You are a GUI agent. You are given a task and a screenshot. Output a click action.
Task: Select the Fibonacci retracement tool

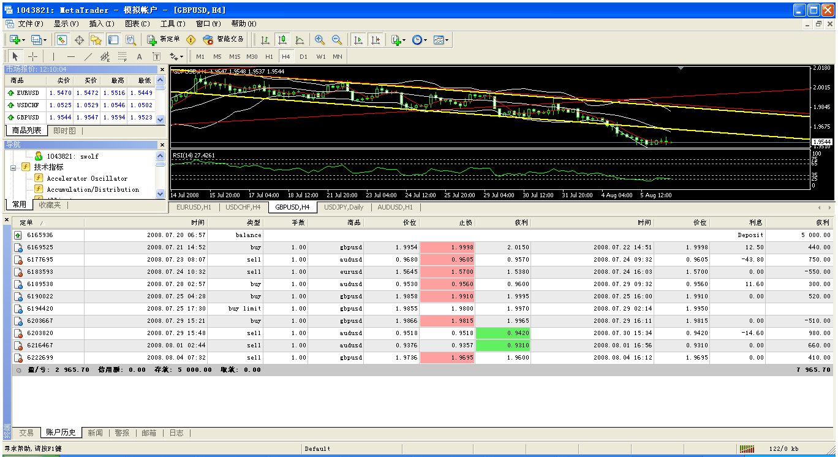pyautogui.click(x=122, y=56)
